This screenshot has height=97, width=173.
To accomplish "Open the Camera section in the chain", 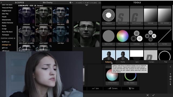I will point(112,88).
